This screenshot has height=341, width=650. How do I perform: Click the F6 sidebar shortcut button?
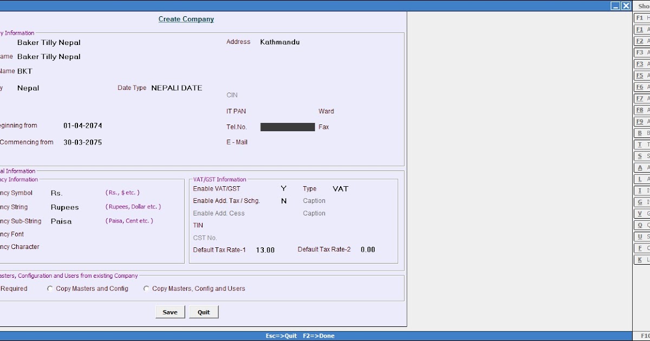642,87
